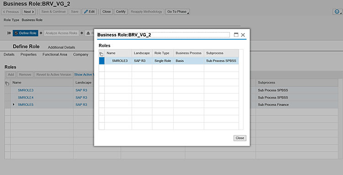
Task: Click the start-of-phases arrow icon
Action: coord(9,33)
